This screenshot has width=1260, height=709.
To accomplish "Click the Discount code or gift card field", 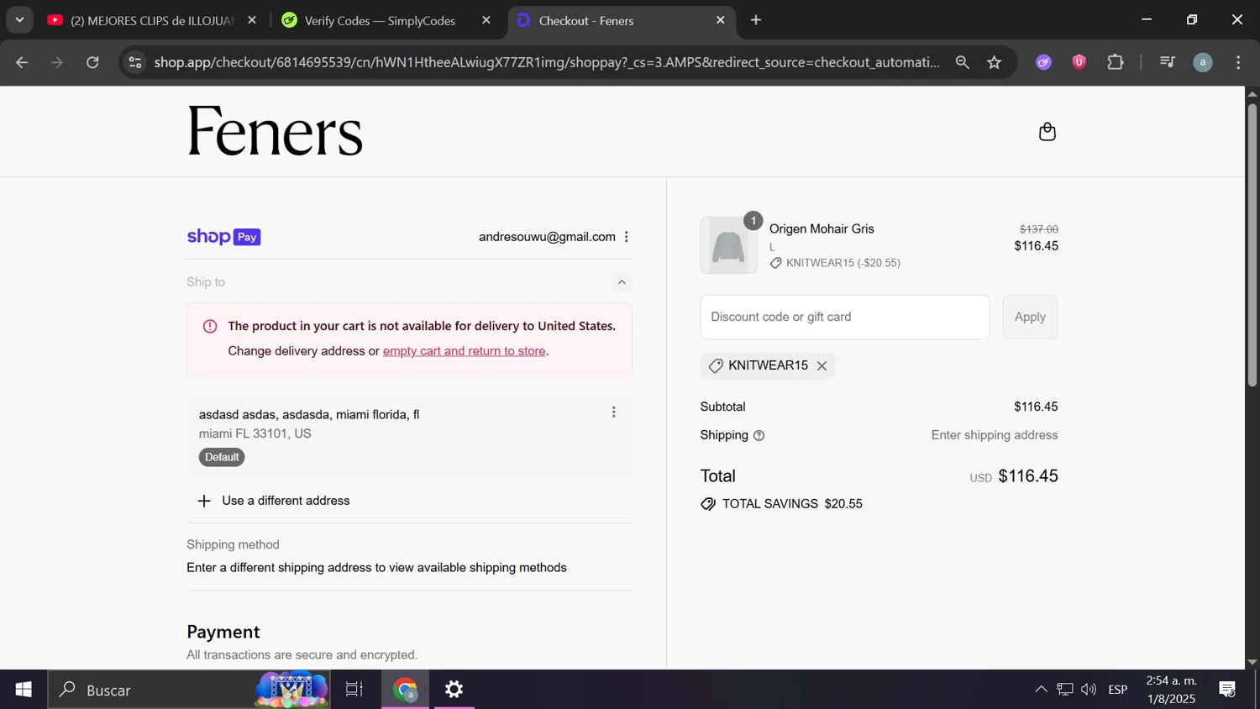I will (x=845, y=318).
